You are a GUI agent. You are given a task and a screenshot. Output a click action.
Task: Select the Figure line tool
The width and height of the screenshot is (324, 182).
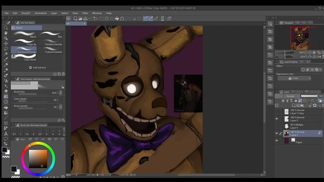[x=6, y=118]
